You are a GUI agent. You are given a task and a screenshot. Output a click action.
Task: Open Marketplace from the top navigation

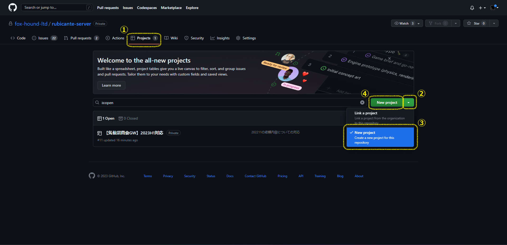(171, 8)
